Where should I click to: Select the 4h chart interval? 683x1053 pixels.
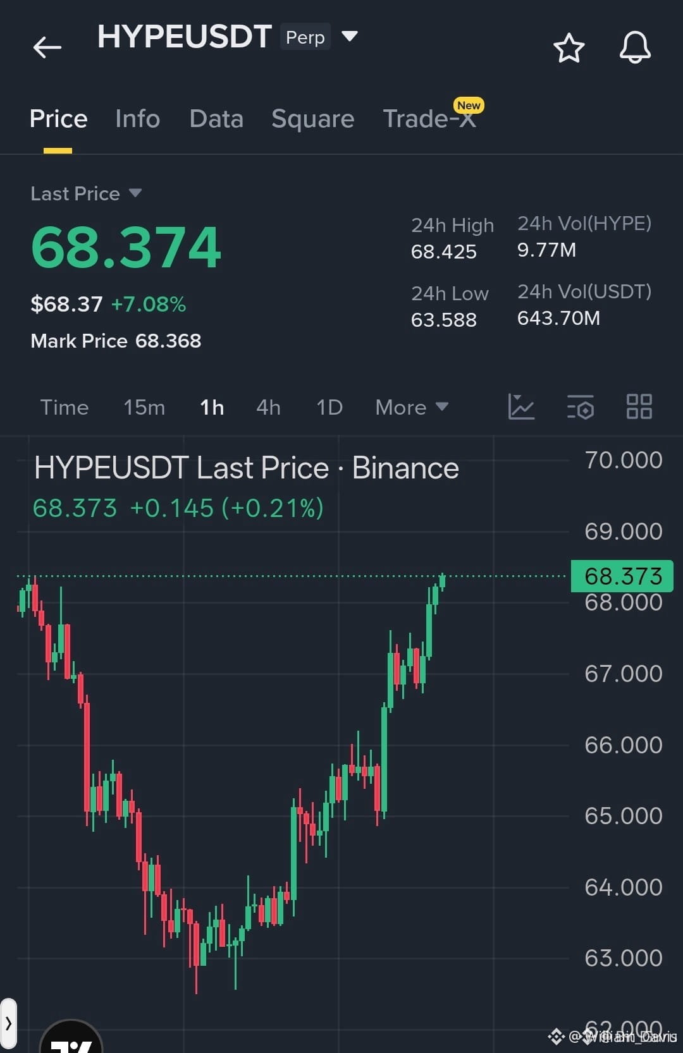pyautogui.click(x=268, y=407)
